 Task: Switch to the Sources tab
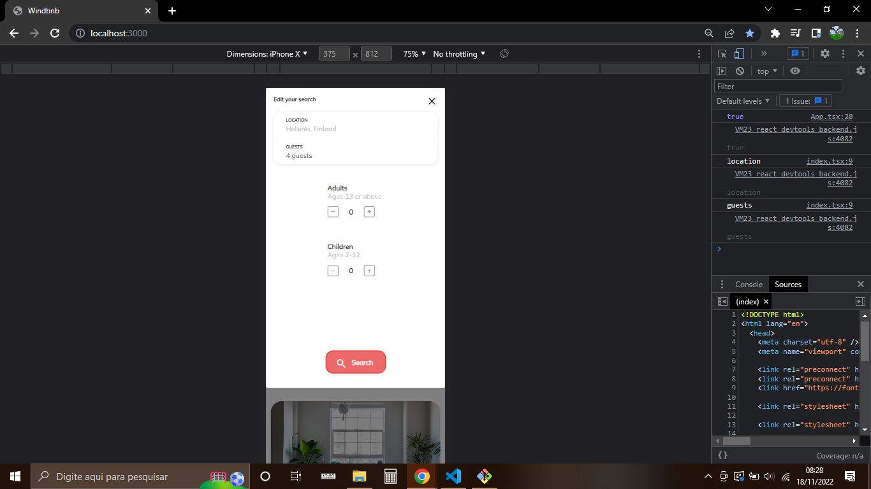pyautogui.click(x=788, y=284)
